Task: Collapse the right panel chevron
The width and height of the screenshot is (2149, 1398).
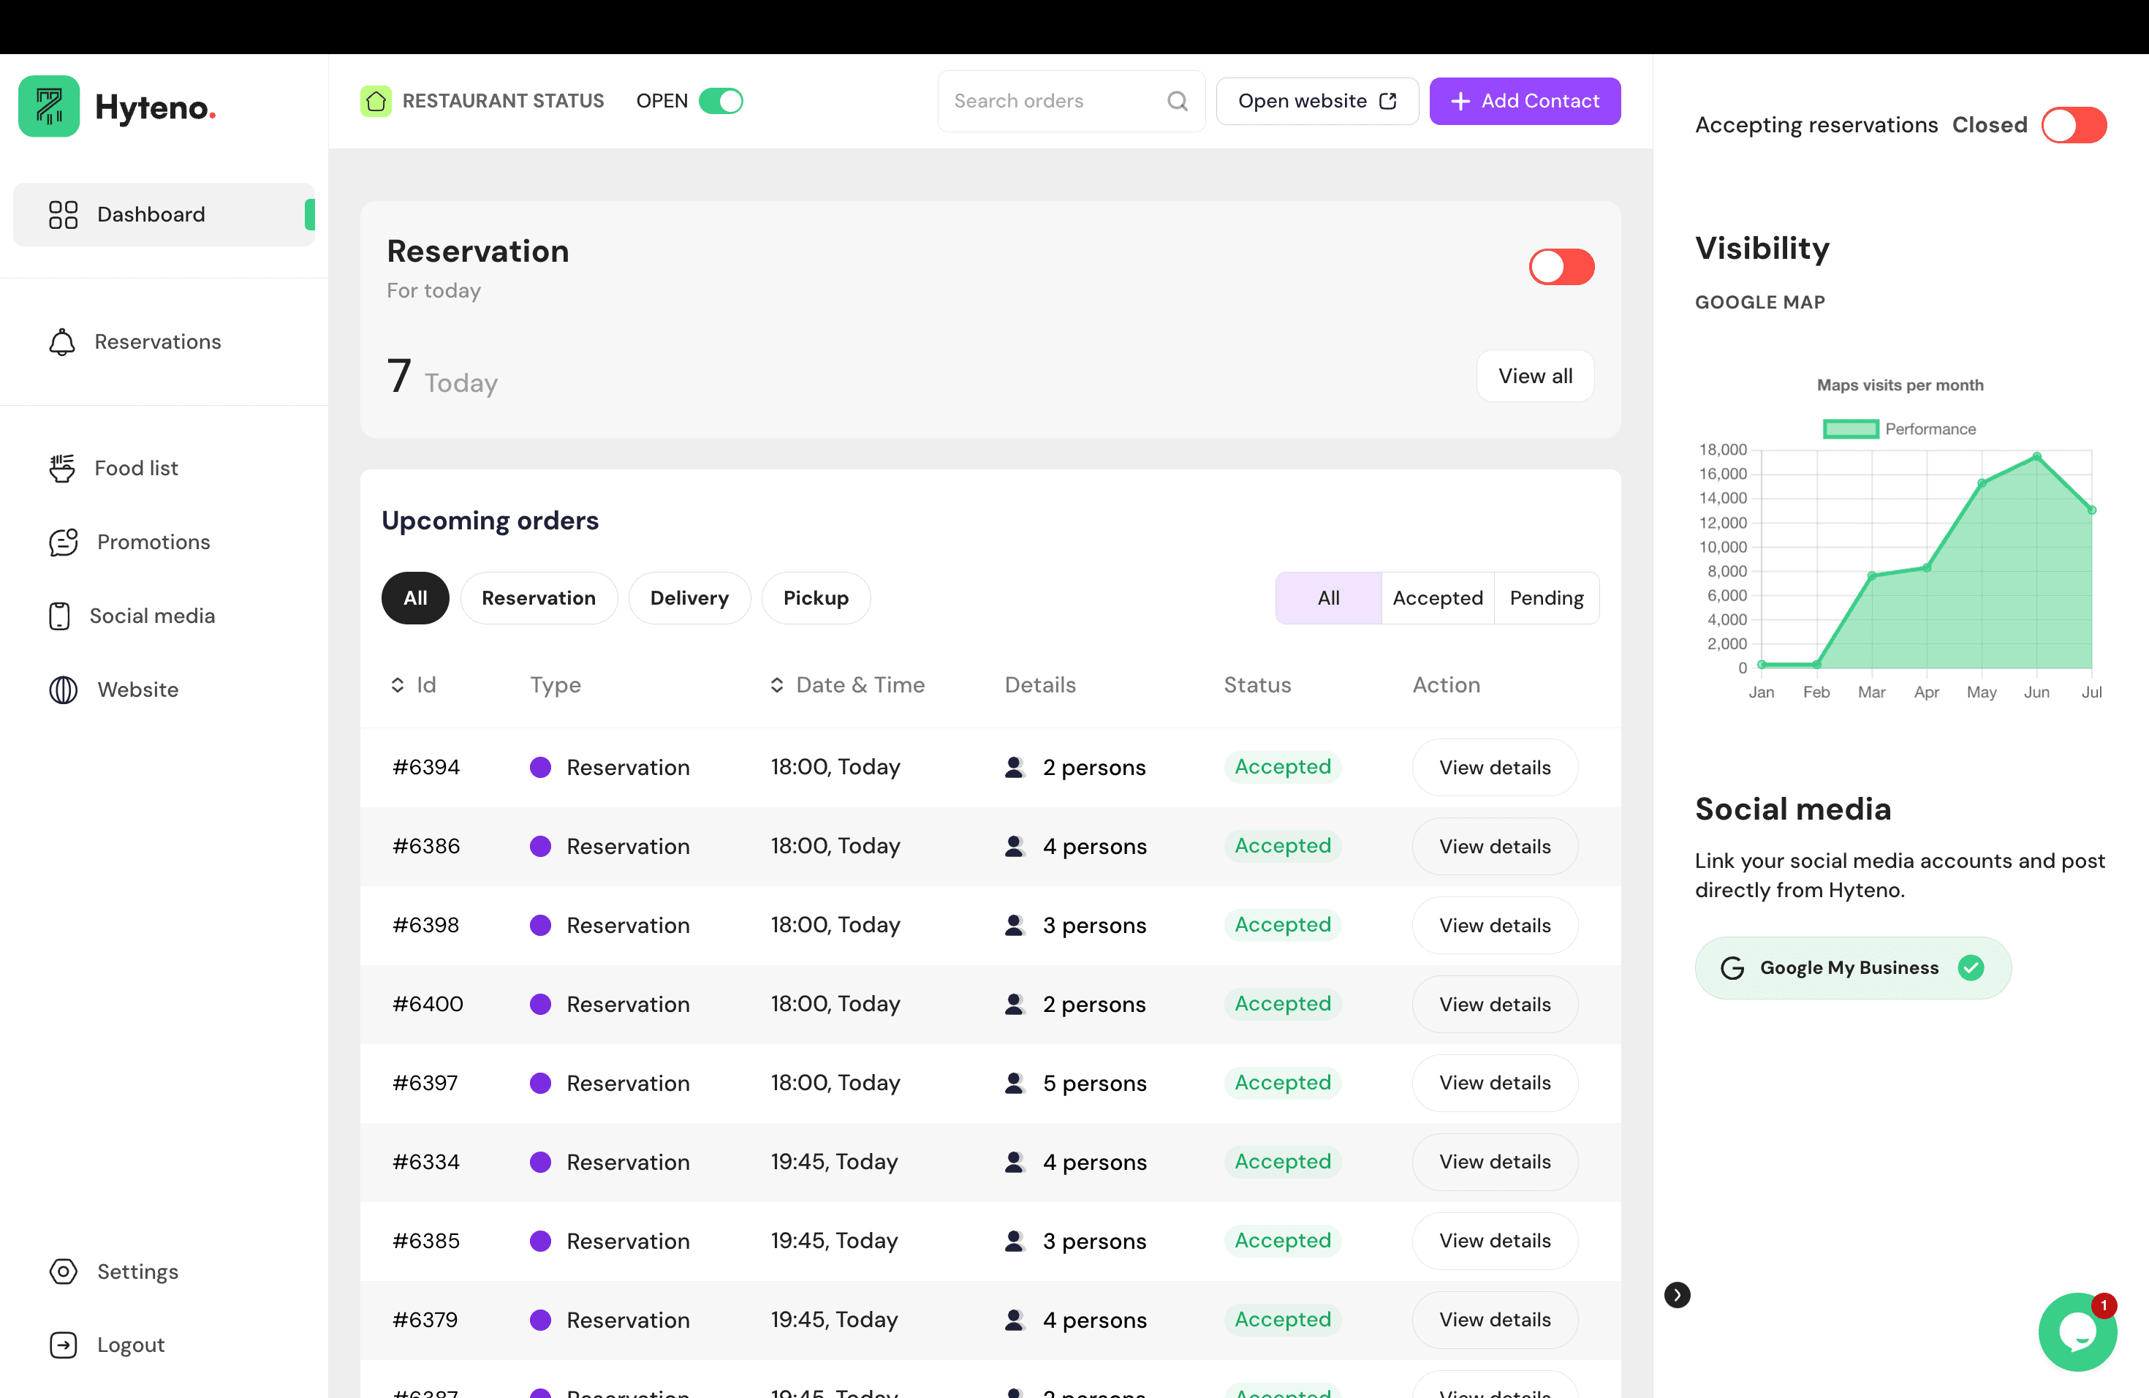Action: click(1677, 1295)
